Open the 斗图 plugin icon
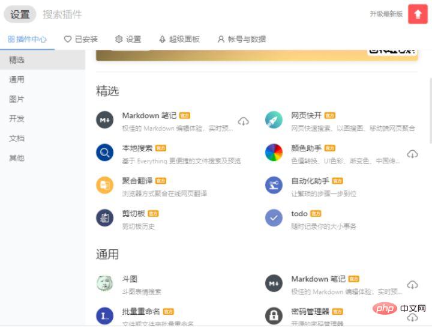Image resolution: width=432 pixels, height=328 pixels. [x=104, y=284]
